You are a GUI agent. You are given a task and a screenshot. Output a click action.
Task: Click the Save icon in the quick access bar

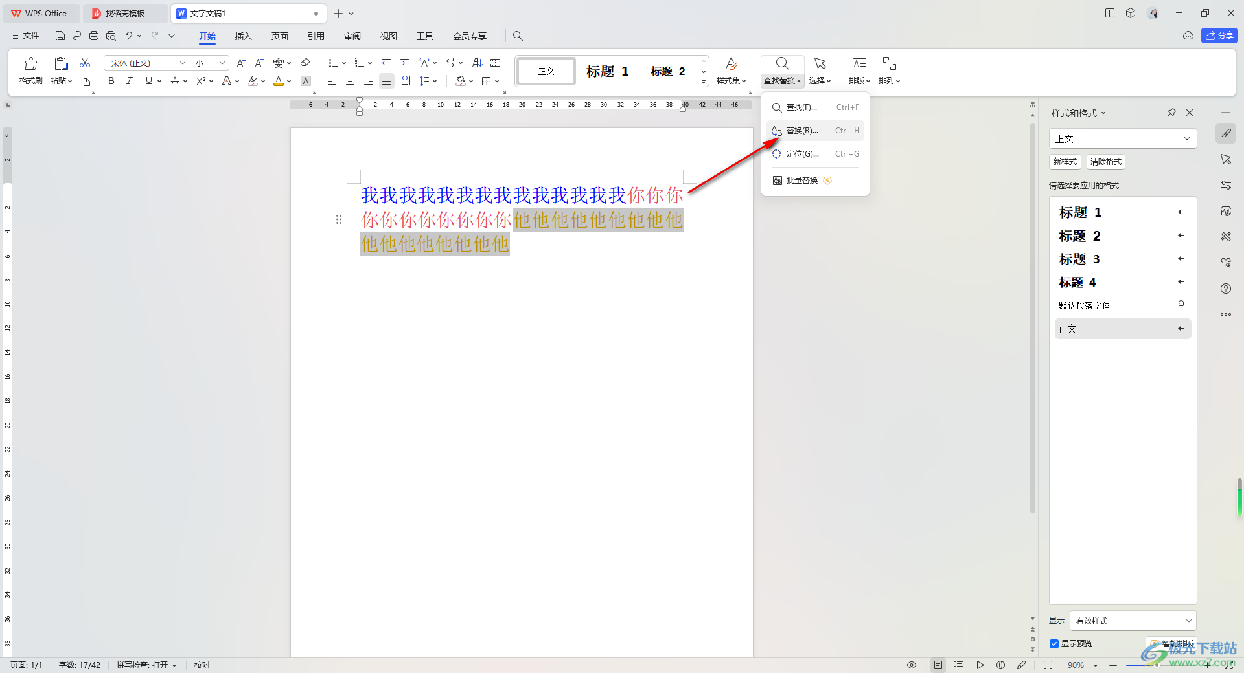[60, 36]
